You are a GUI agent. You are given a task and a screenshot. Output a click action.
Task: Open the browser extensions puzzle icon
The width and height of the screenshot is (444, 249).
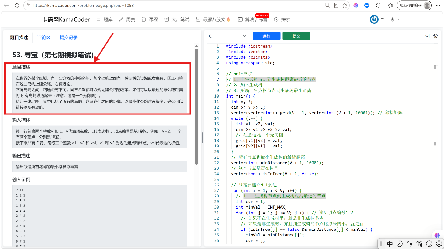click(x=378, y=5)
